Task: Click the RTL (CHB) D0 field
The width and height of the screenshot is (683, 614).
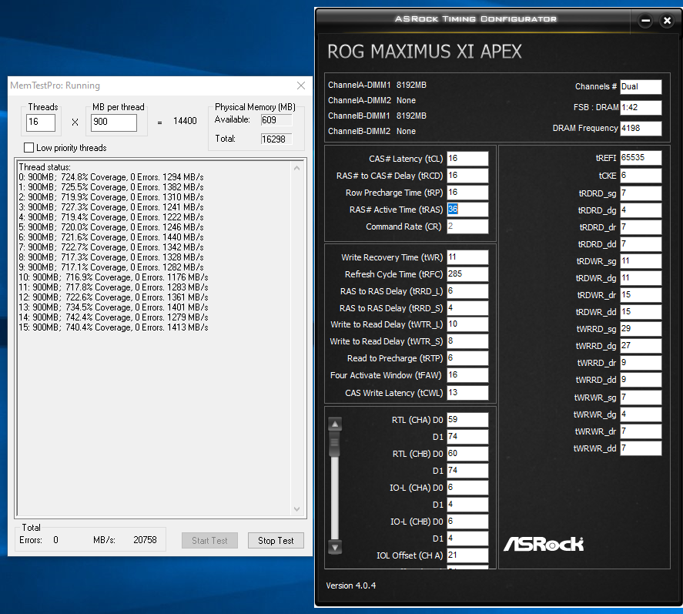Action: coord(467,454)
